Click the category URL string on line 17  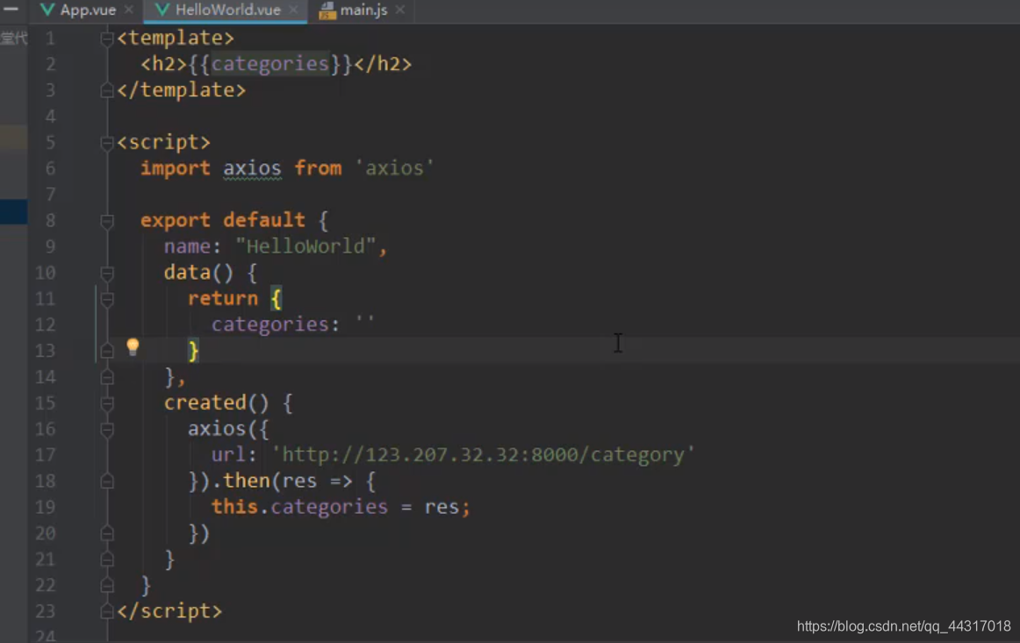click(483, 454)
